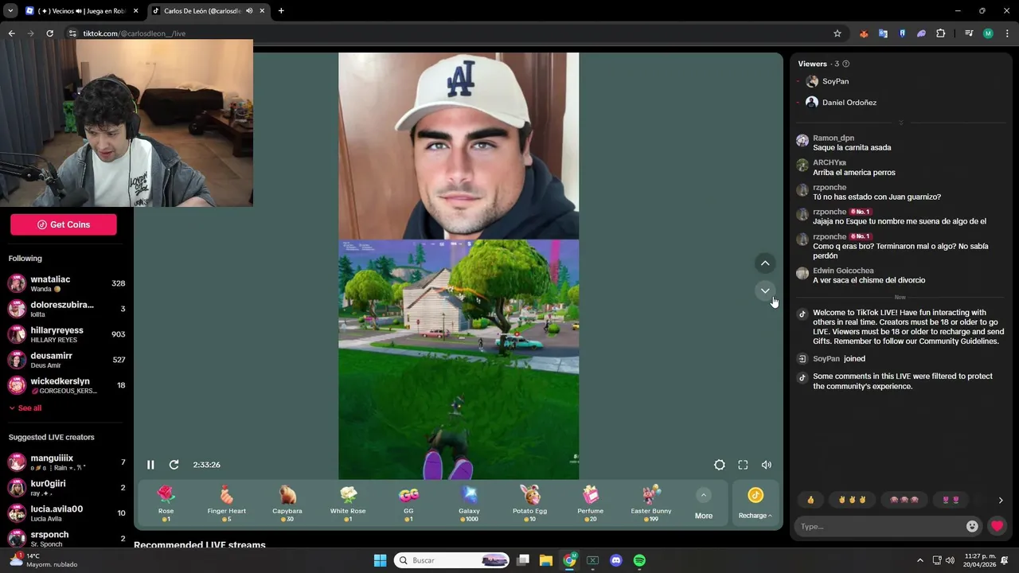Viewport: 1019px width, 573px height.
Task: Open browser extensions puzzle icon
Action: pyautogui.click(x=941, y=33)
